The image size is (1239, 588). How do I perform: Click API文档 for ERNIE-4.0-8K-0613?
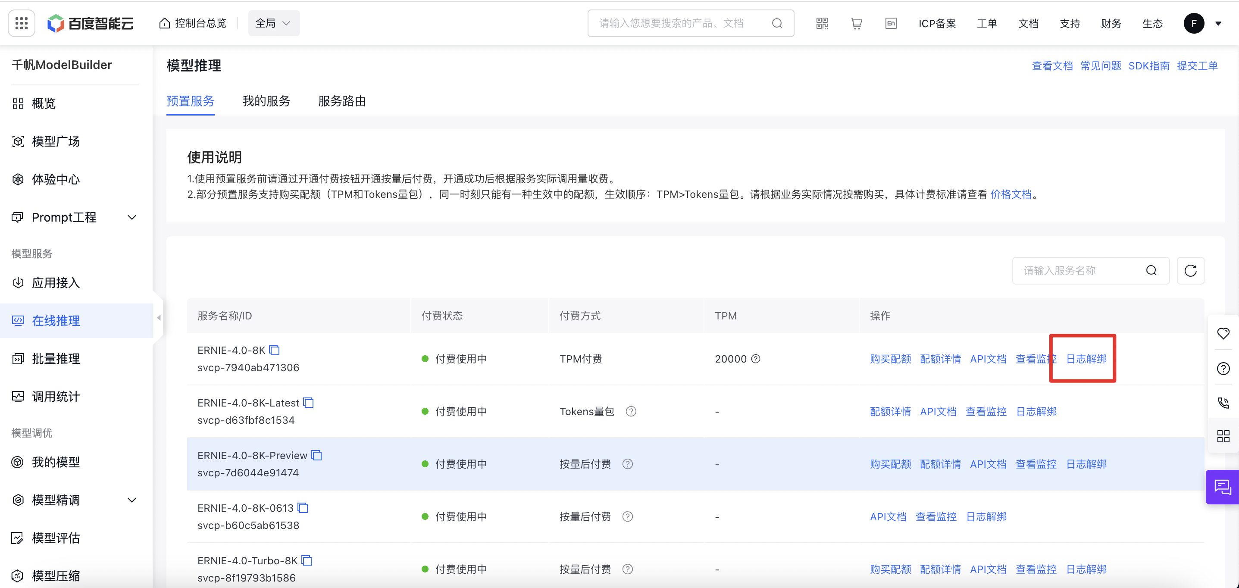click(x=888, y=516)
